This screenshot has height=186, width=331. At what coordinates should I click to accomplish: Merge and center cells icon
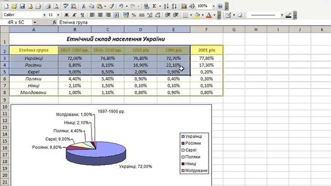[x=116, y=15]
